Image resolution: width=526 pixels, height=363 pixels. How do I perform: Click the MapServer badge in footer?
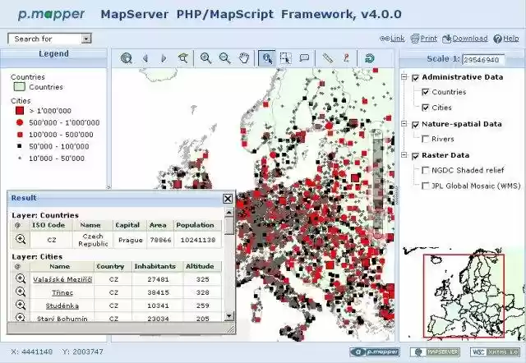point(435,352)
